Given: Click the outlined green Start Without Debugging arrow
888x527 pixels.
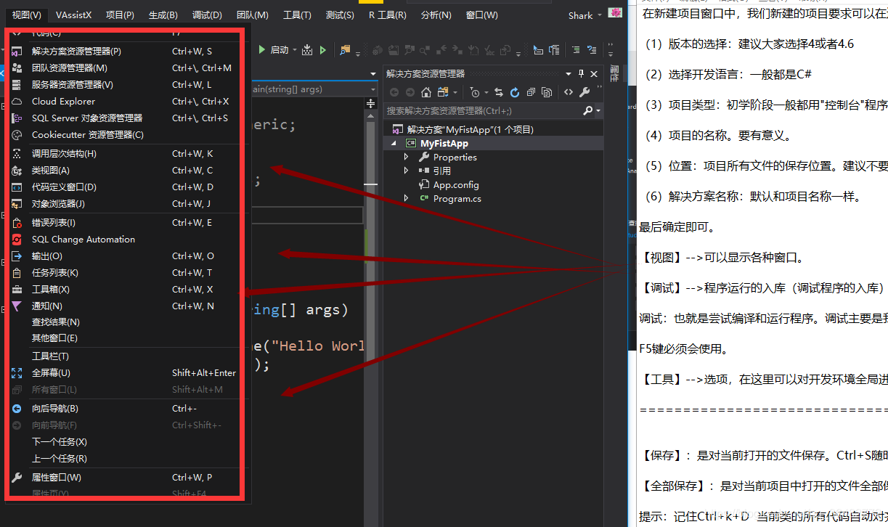Looking at the screenshot, I should click(323, 50).
